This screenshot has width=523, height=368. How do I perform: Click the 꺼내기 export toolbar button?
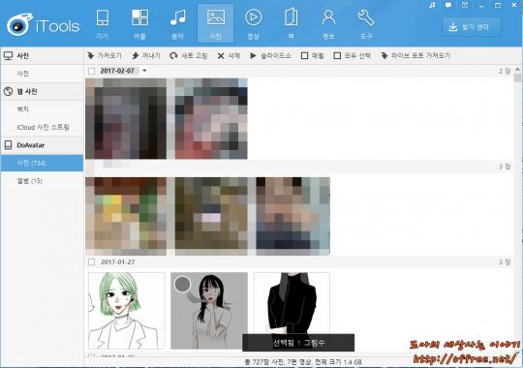click(146, 56)
